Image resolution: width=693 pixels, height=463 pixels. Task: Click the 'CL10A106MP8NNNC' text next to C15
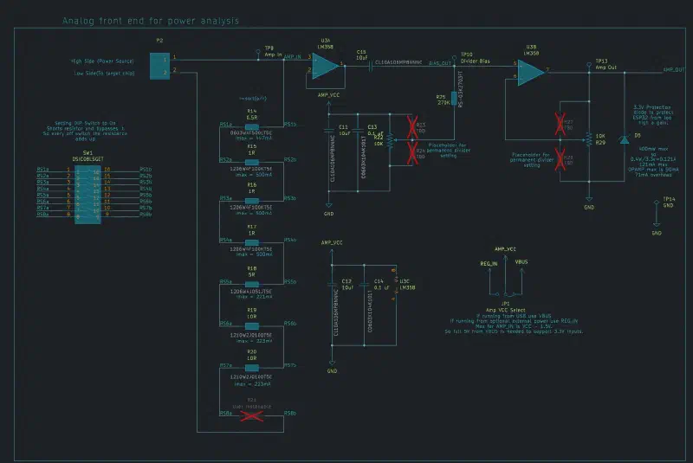pos(398,62)
